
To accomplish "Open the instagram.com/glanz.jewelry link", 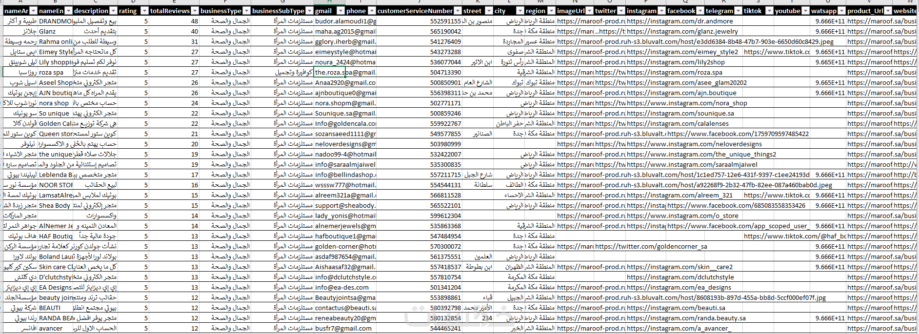I will coord(682,31).
